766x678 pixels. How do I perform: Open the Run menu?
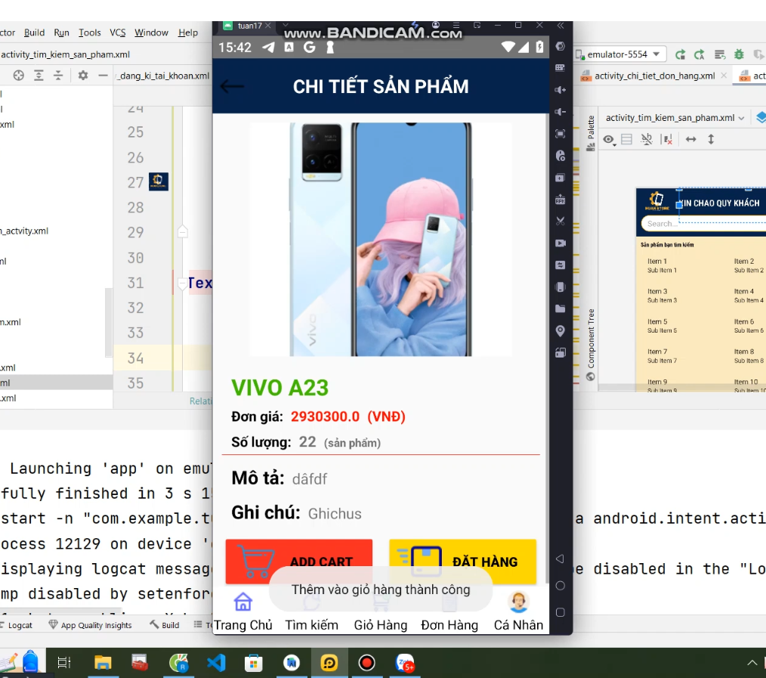61,33
